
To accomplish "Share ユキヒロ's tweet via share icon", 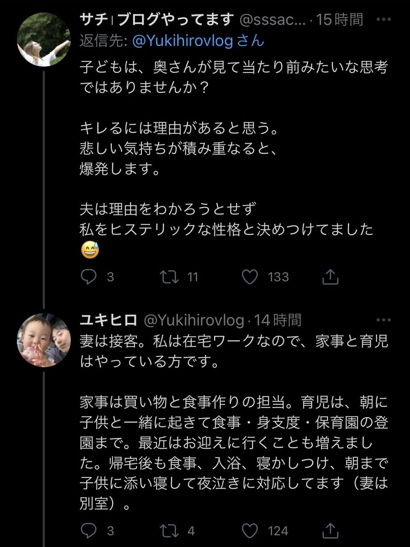I will pos(330,531).
